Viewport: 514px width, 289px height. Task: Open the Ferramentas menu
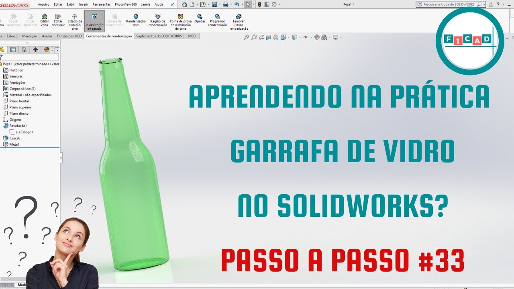(102, 4)
